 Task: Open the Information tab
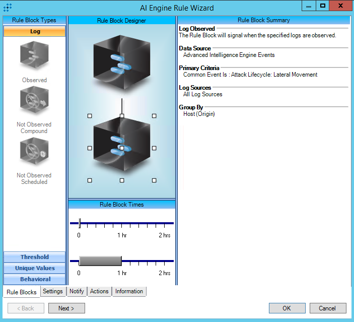(x=129, y=291)
